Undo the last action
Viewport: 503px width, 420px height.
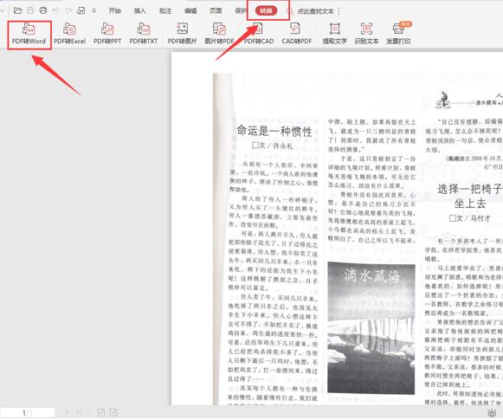pos(55,11)
